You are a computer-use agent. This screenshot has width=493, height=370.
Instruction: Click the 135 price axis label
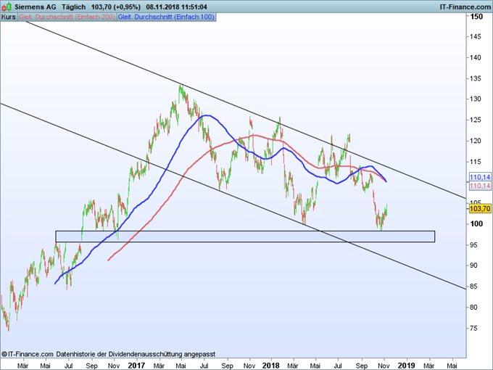point(476,78)
